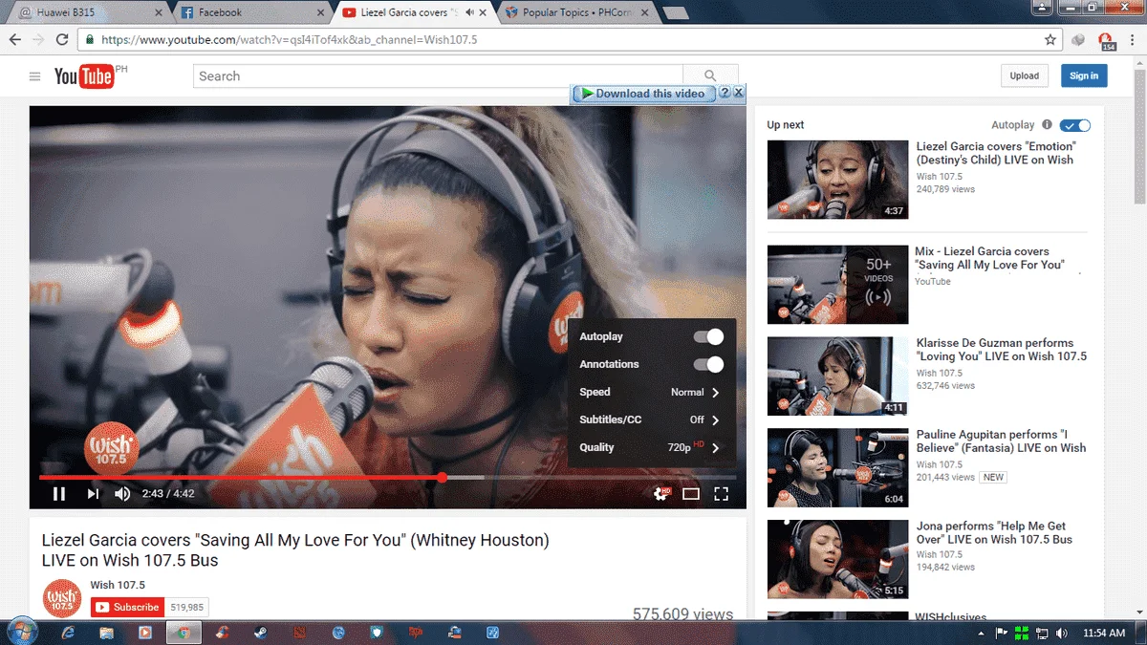Open the Speed submenu
Screen dimensions: 1147x645
pos(652,392)
